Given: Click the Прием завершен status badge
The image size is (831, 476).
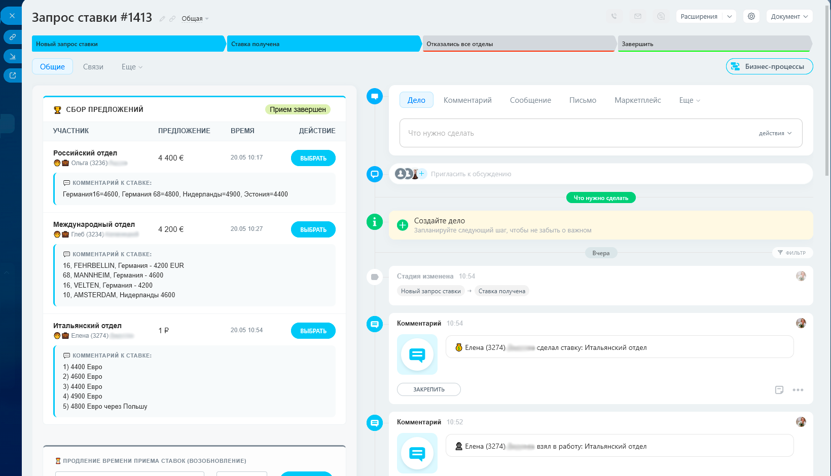Looking at the screenshot, I should click(298, 109).
